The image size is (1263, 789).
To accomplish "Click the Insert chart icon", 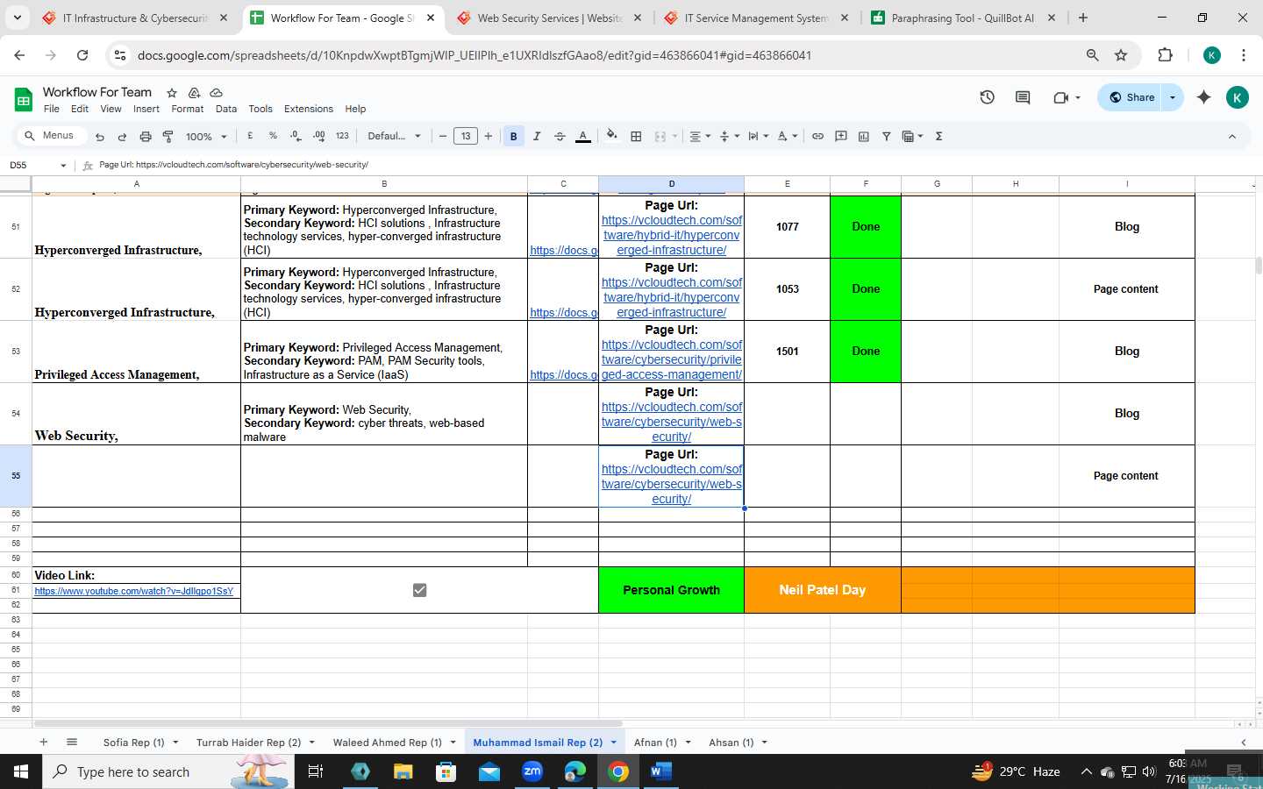I will (863, 136).
